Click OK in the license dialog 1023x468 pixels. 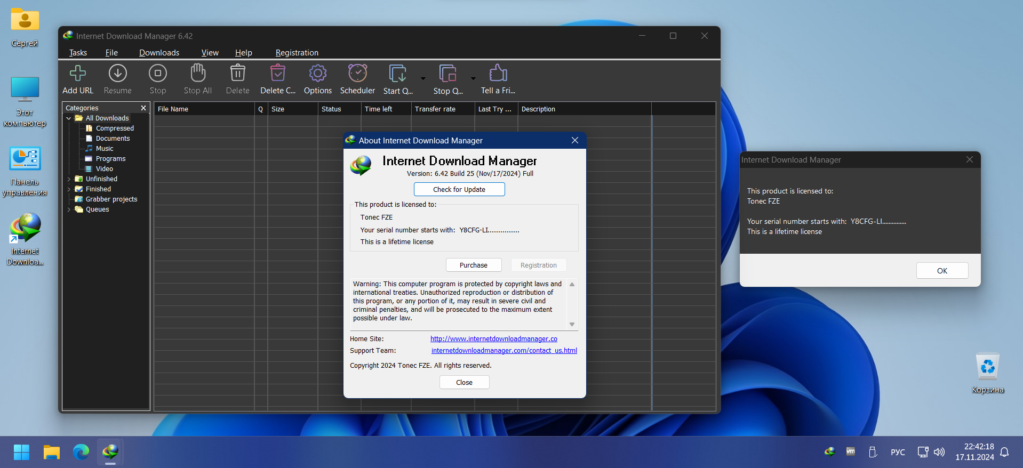(942, 271)
